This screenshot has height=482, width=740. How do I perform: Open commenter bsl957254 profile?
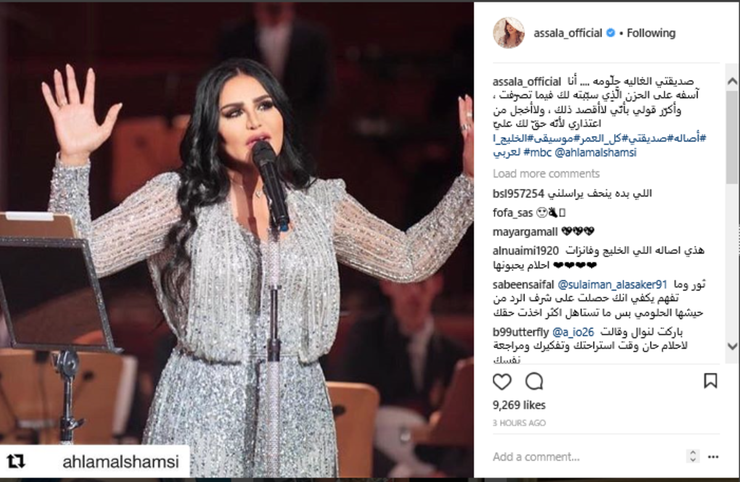(x=518, y=193)
